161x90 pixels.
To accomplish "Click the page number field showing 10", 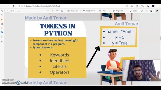I will click(x=8, y=11).
